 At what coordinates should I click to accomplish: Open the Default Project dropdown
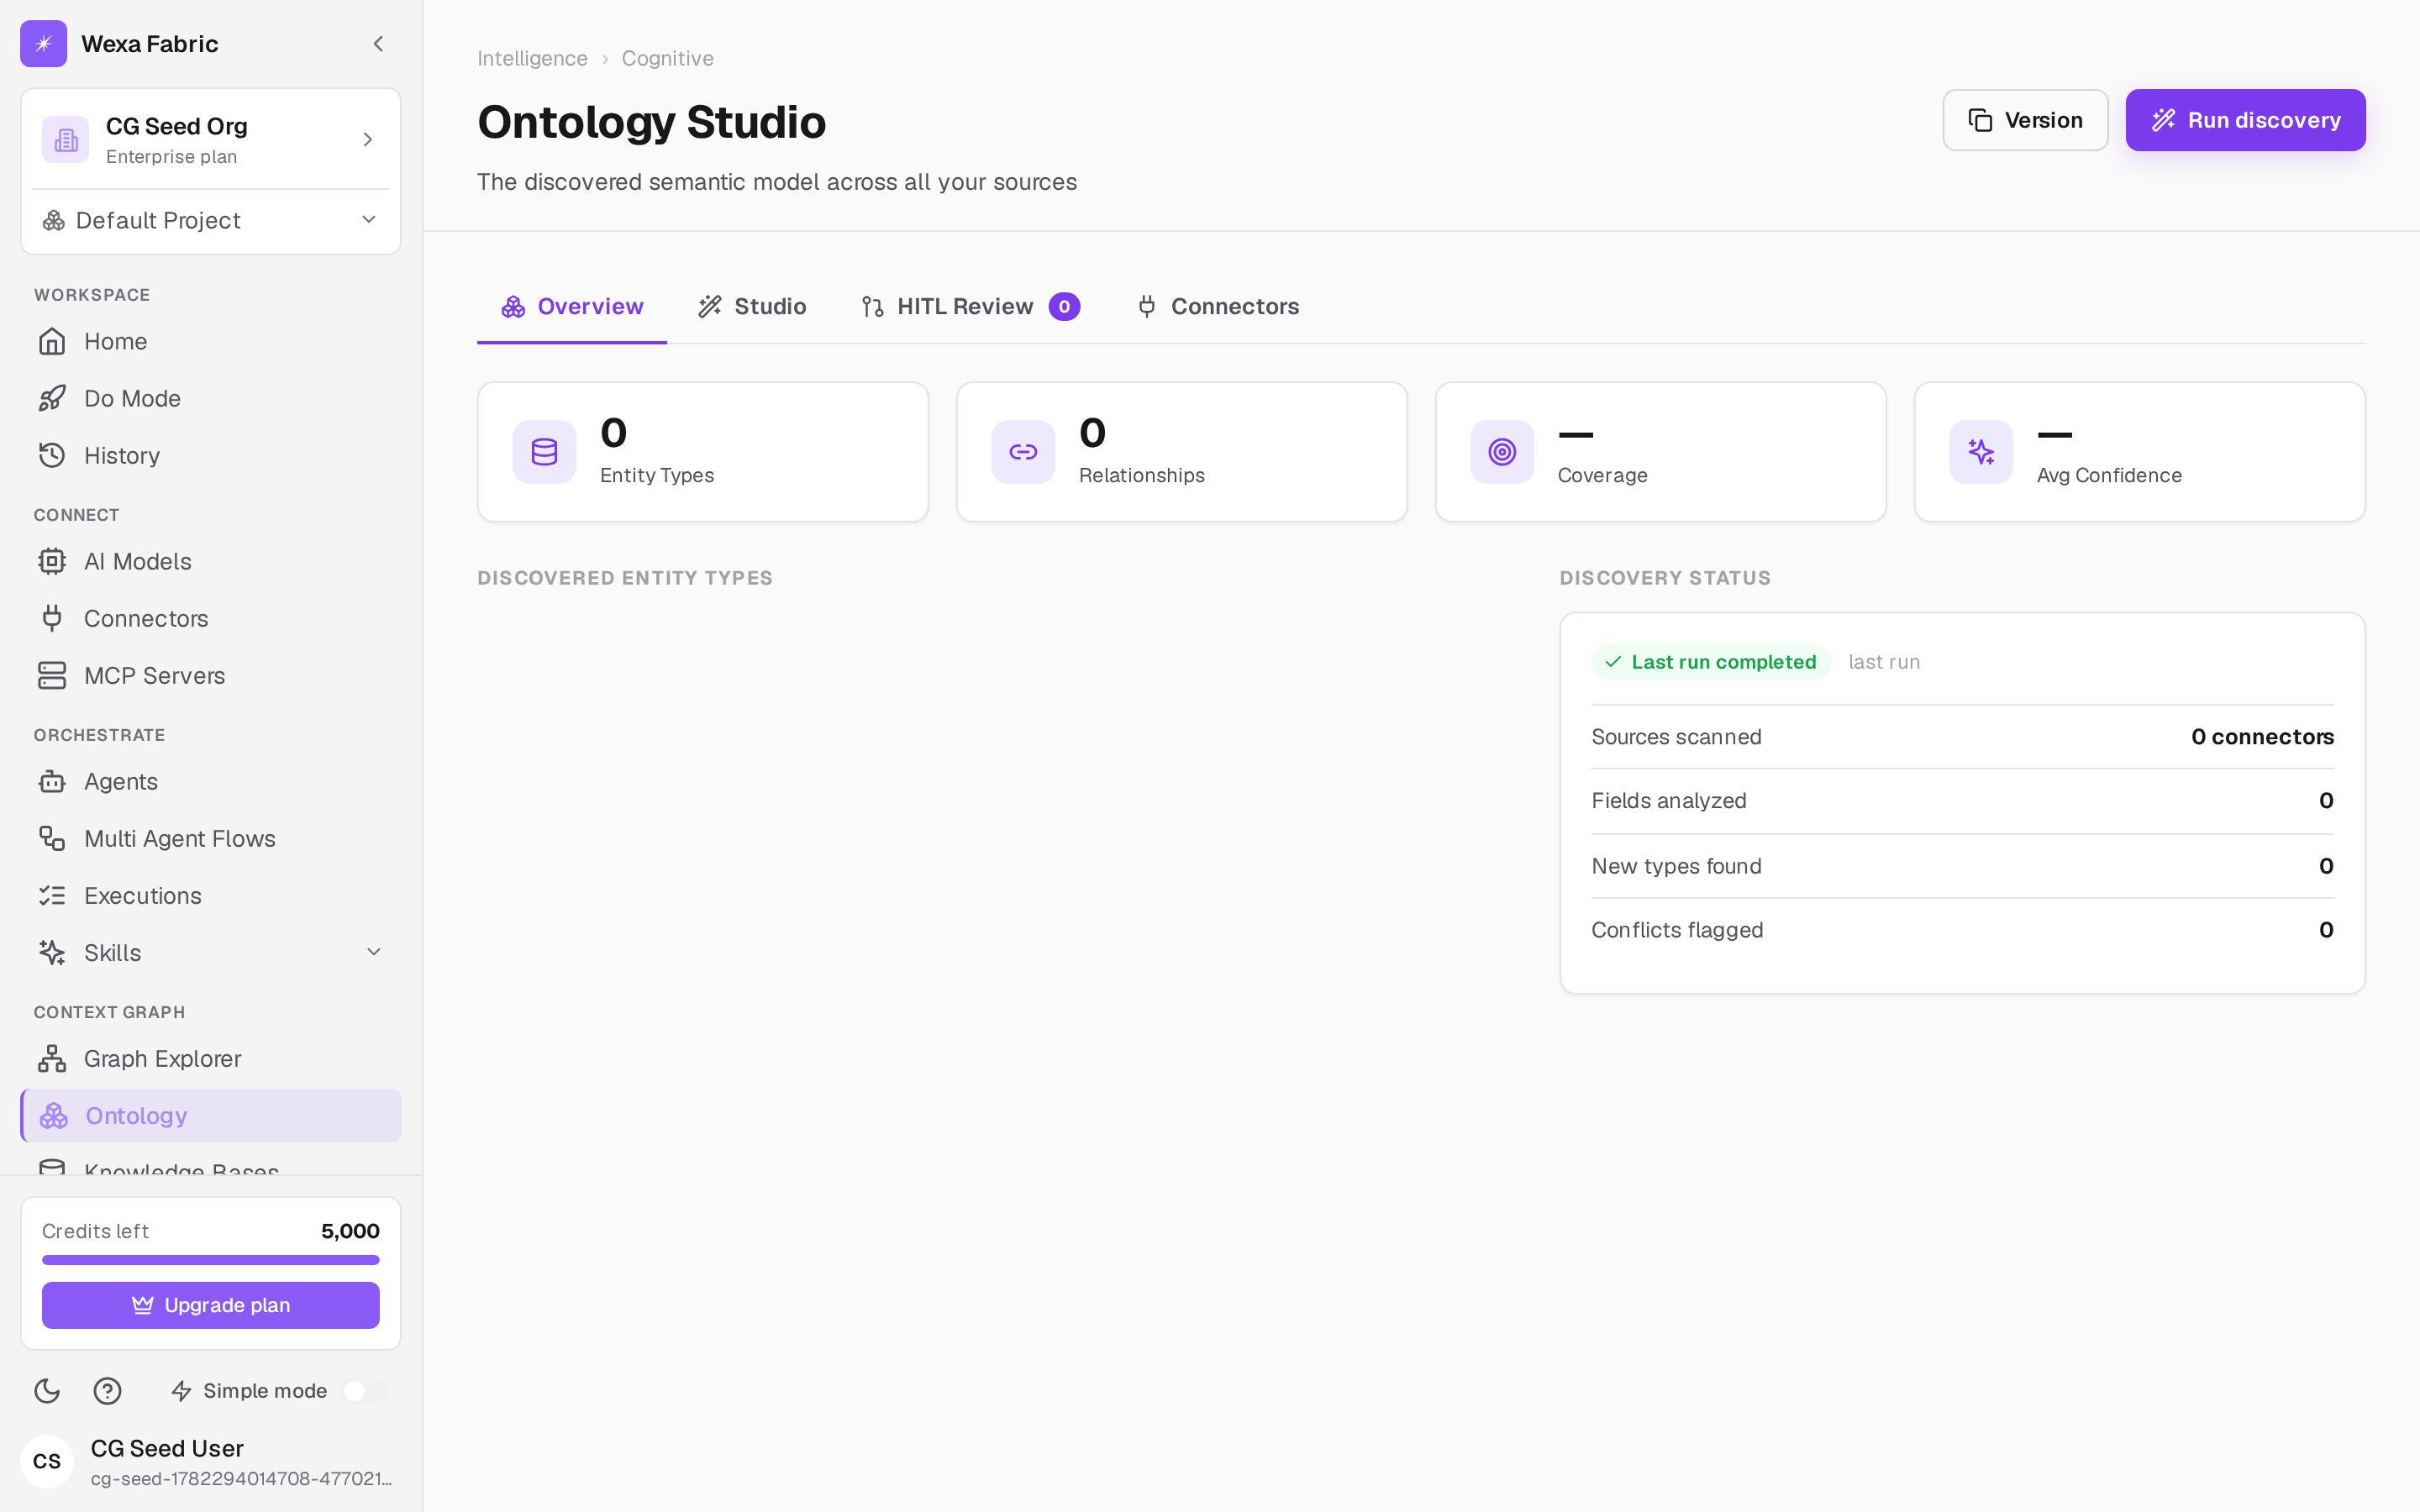pyautogui.click(x=211, y=220)
